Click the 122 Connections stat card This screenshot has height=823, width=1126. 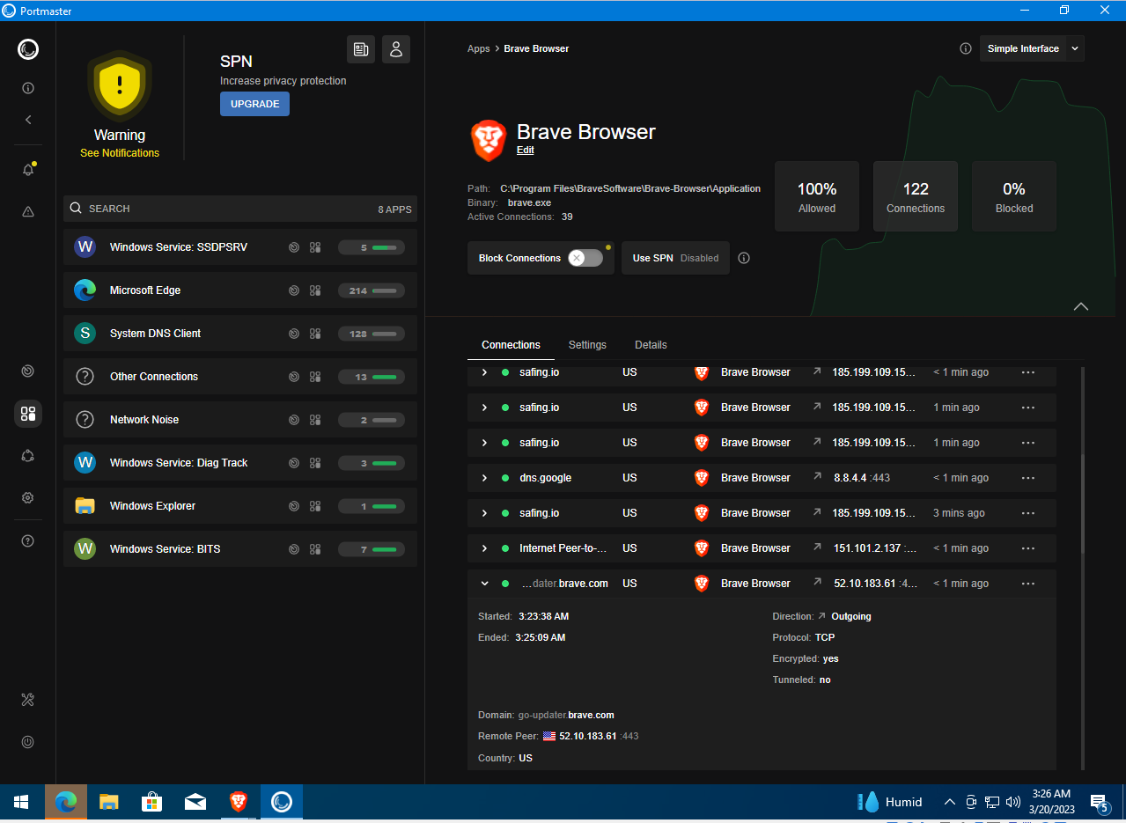pyautogui.click(x=916, y=196)
